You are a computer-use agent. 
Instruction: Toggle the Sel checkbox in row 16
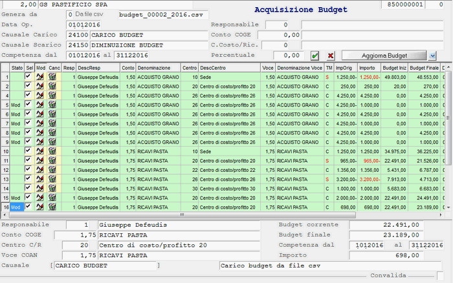(x=28, y=206)
